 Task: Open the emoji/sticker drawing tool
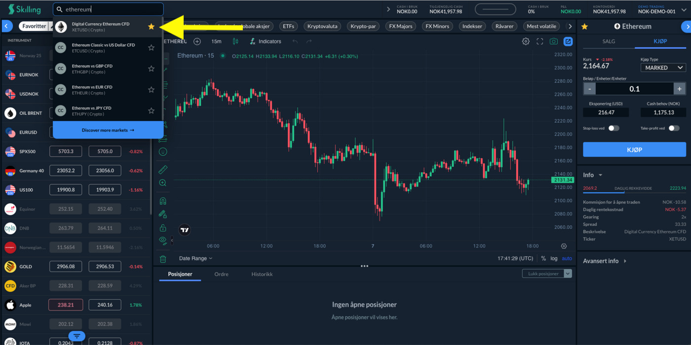tap(163, 152)
